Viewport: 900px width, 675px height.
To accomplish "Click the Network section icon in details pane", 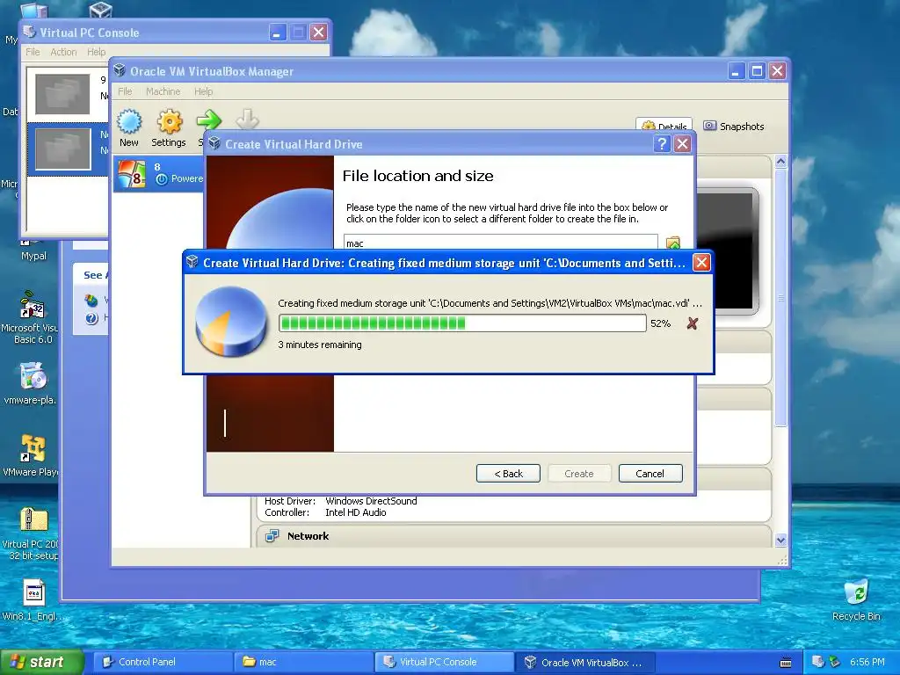I will (272, 536).
